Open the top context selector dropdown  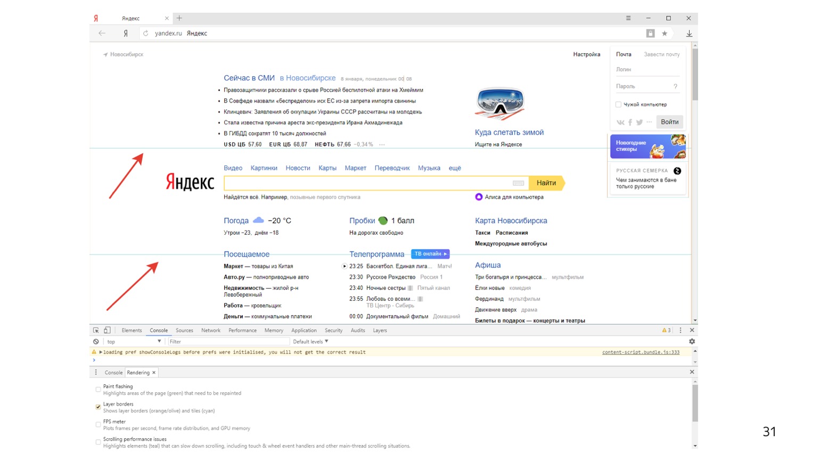click(134, 342)
